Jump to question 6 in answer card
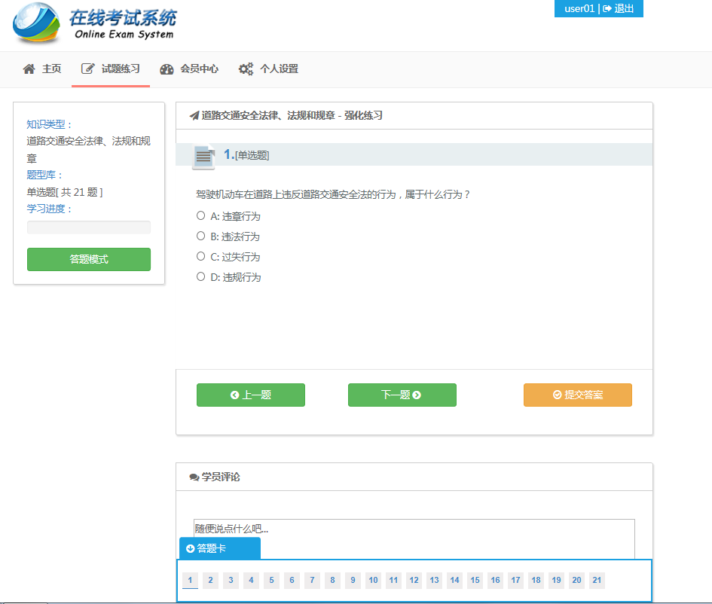This screenshot has width=712, height=604. [x=292, y=580]
